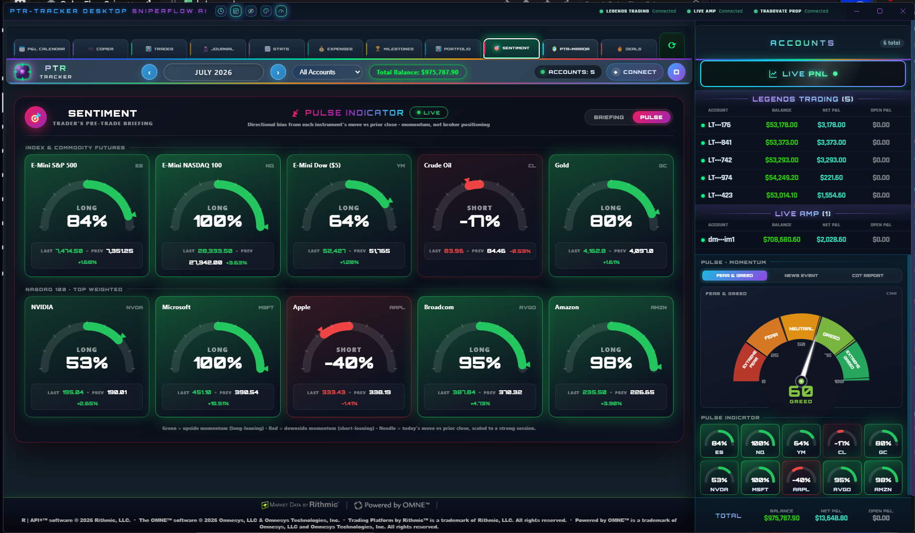Click the Sentiment target icon in header
This screenshot has width=915, height=533.
[36, 118]
